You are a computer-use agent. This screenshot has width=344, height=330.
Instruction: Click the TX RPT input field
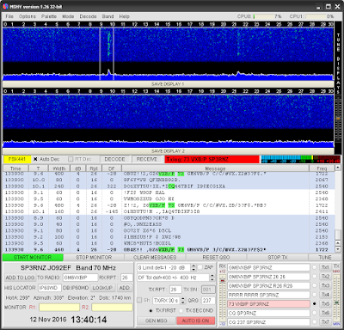[175, 290]
